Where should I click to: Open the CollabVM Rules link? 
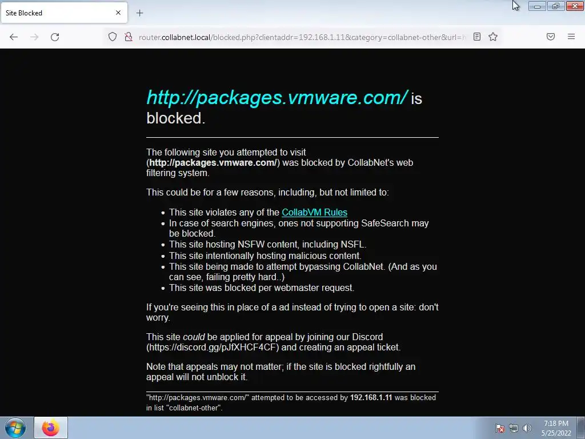point(315,212)
